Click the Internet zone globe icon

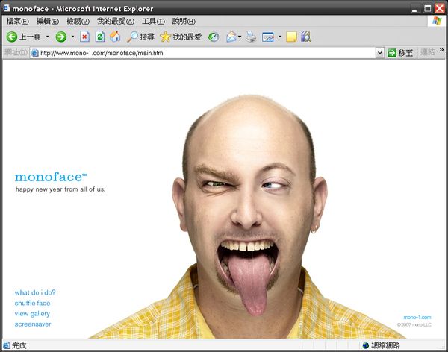tap(366, 346)
